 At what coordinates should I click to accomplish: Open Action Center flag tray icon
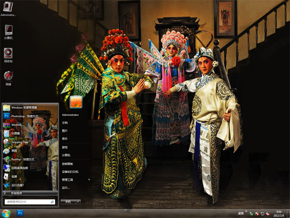257,214
